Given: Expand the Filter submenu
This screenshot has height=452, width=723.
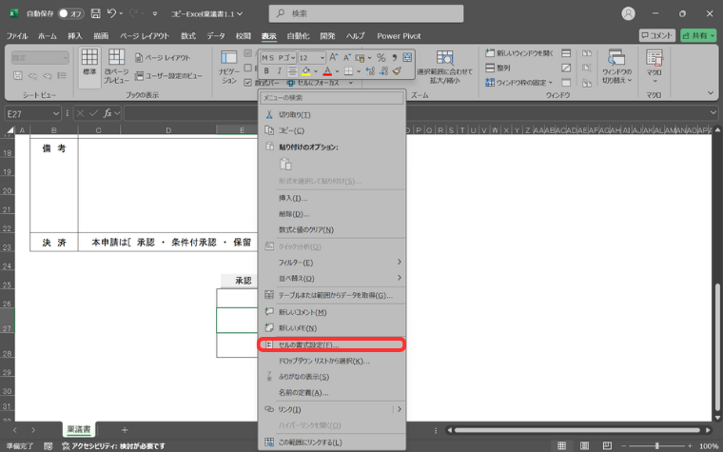Looking at the screenshot, I should [x=332, y=262].
